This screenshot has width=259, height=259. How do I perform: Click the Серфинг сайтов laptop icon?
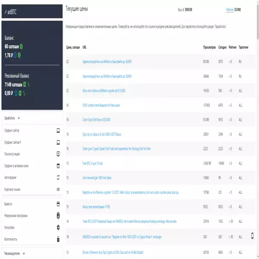click(x=58, y=130)
